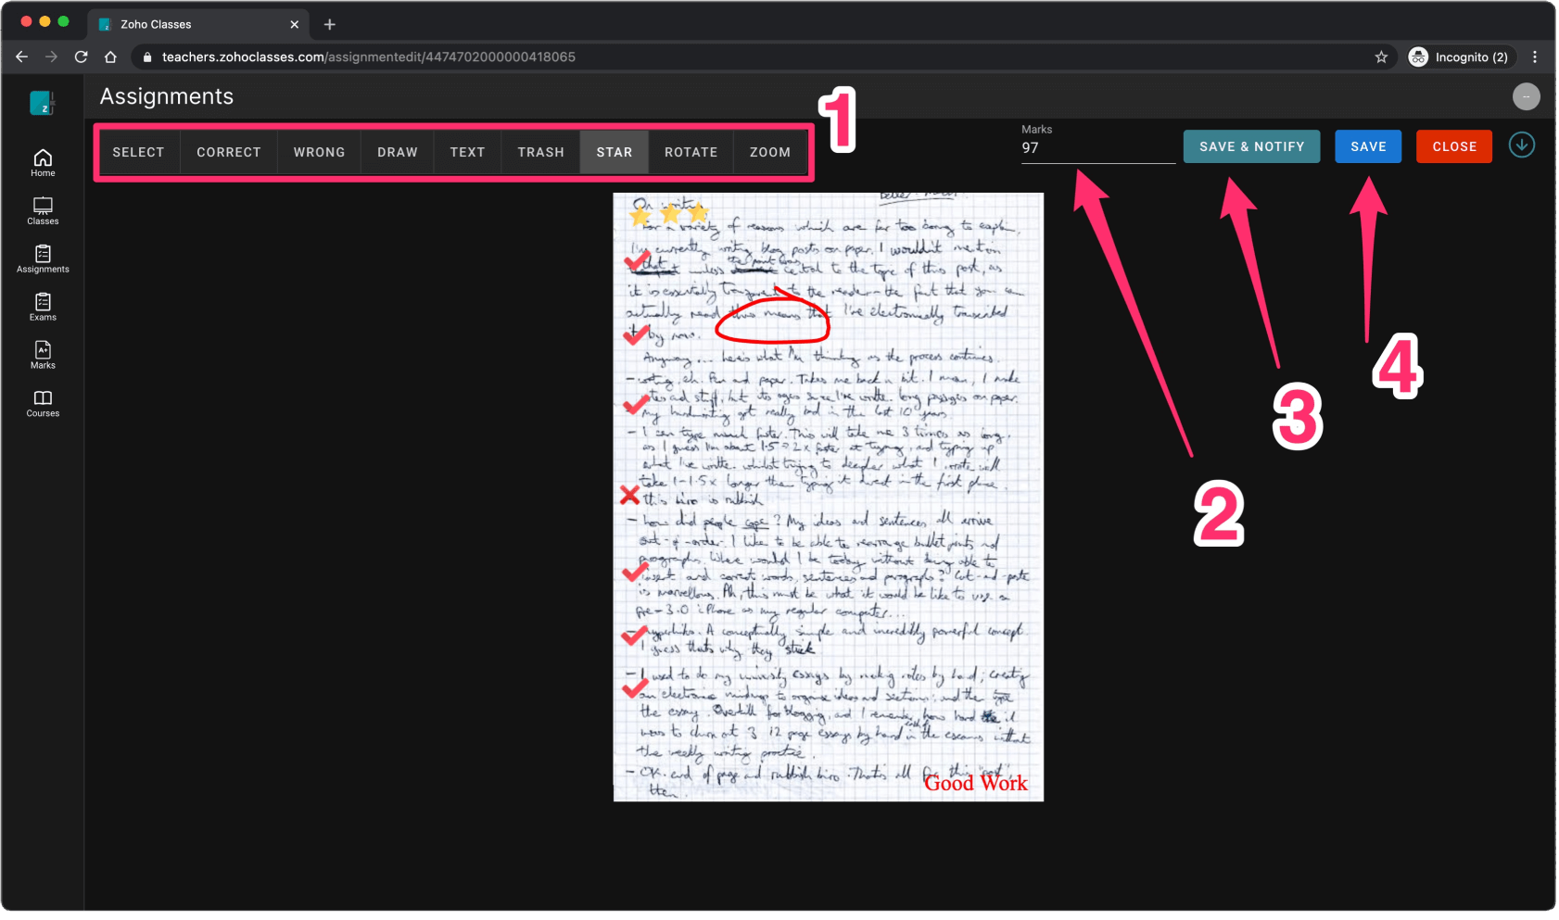
Task: Activate the SELECT annotation tool
Action: click(x=138, y=152)
